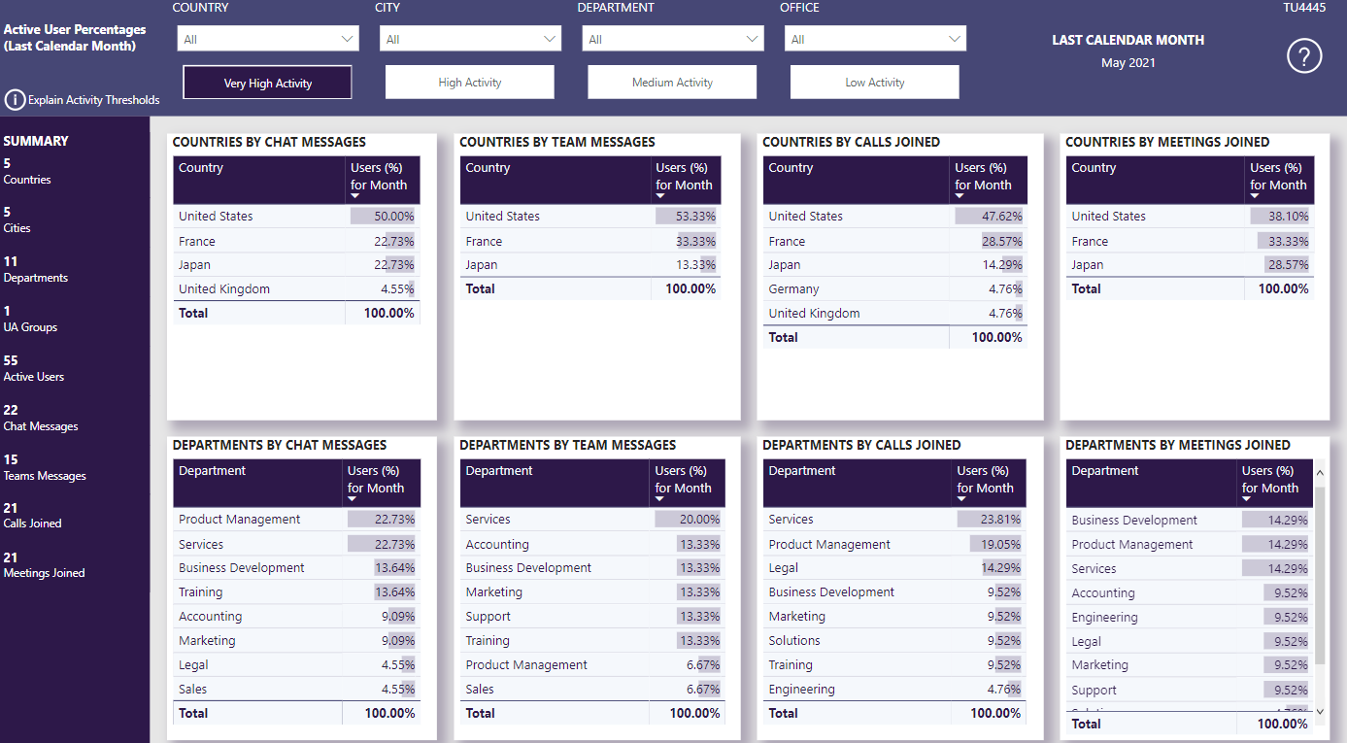Open the help question mark icon

click(x=1304, y=56)
